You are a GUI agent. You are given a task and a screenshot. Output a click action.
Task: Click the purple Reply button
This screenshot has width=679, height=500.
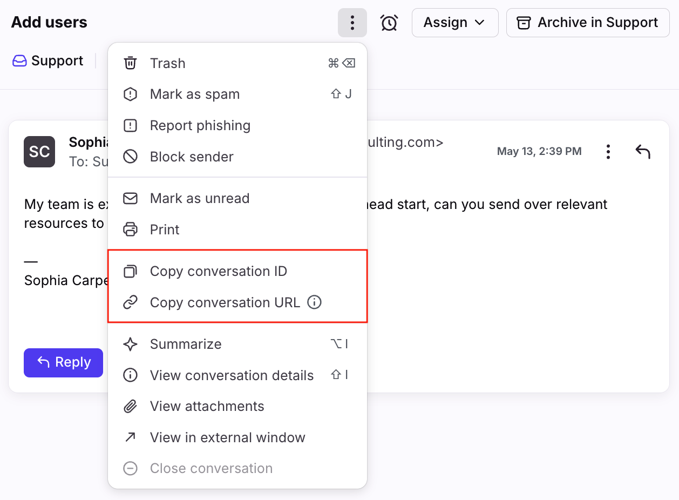pyautogui.click(x=63, y=362)
